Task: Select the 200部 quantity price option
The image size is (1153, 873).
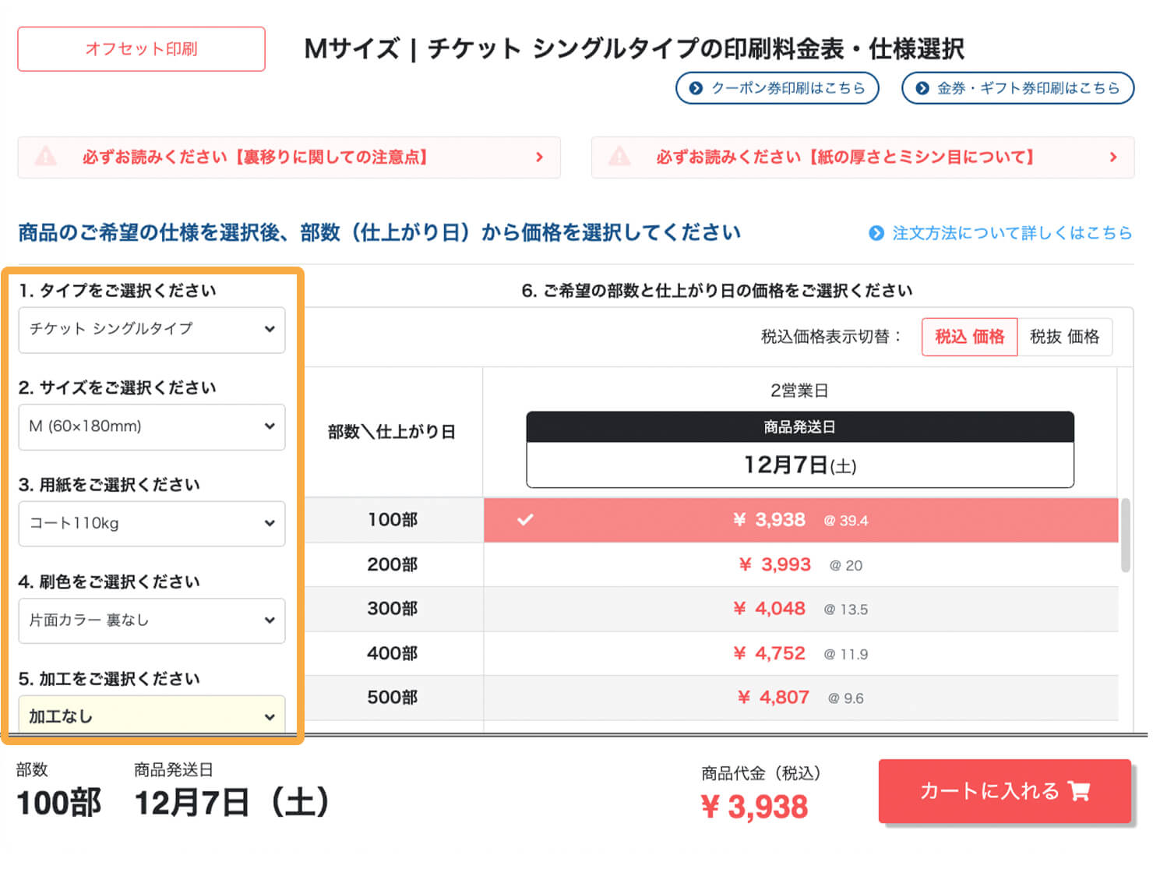Action: pos(801,564)
